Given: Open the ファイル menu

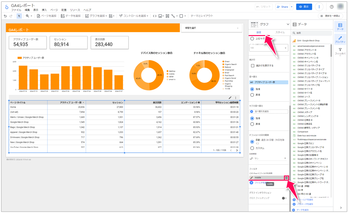Looking at the screenshot, I should (x=16, y=10).
